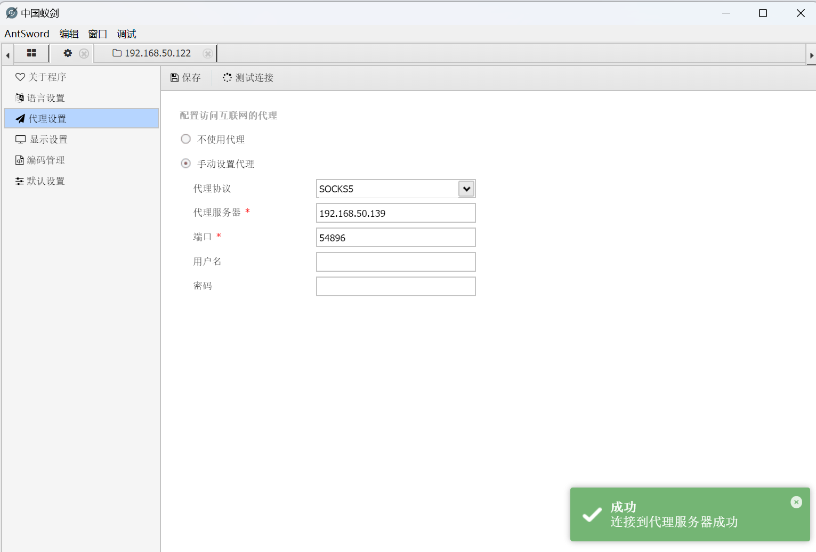The width and height of the screenshot is (816, 552).
Task: Click 测试连接 to test the proxy
Action: (x=248, y=78)
